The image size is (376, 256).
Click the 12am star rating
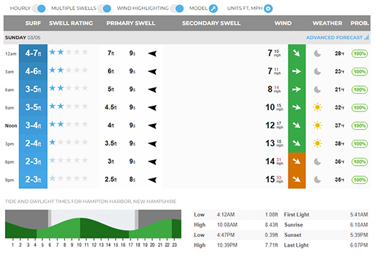(68, 52)
